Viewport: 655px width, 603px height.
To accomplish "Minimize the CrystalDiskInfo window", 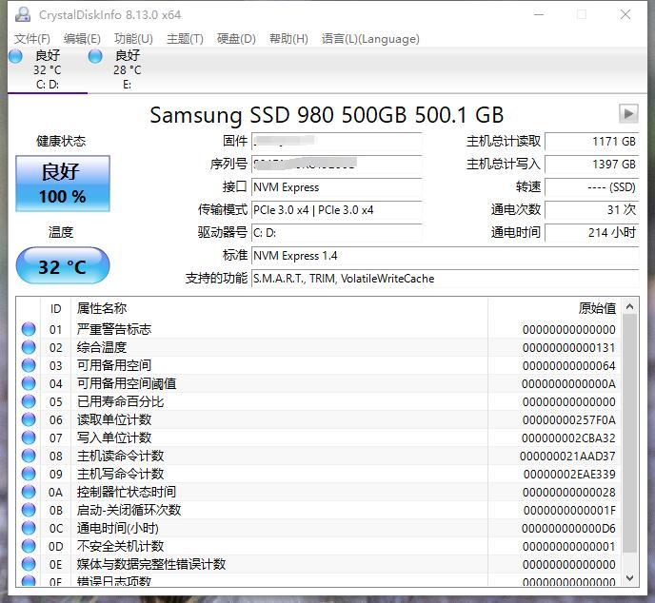I will (x=539, y=14).
